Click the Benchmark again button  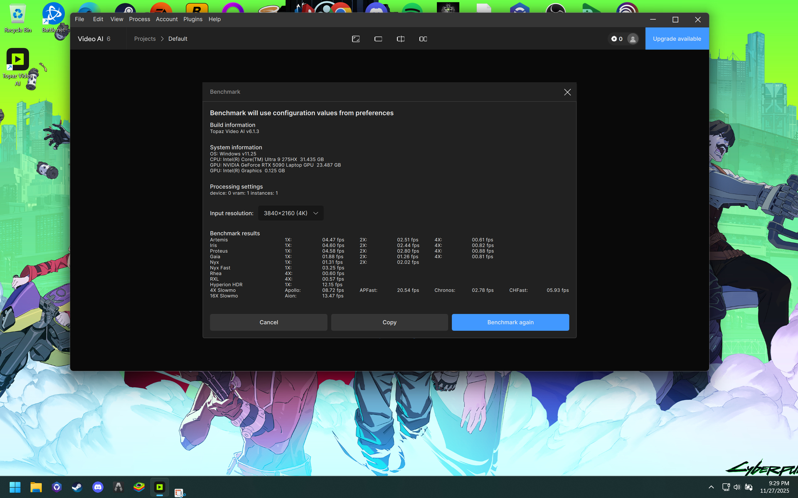point(510,322)
